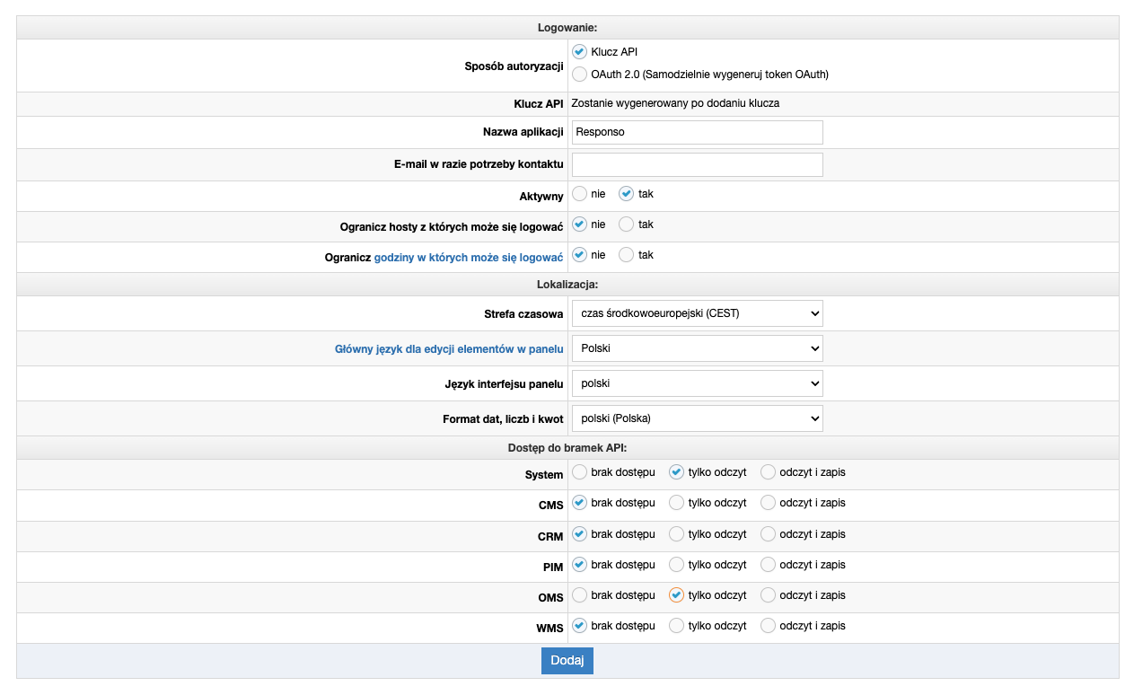The image size is (1134, 695).
Task: Click the Nazwa aplikacji text field
Action: pyautogui.click(x=697, y=132)
